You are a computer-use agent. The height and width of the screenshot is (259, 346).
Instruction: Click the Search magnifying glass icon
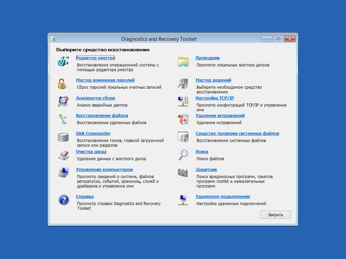pyautogui.click(x=183, y=155)
